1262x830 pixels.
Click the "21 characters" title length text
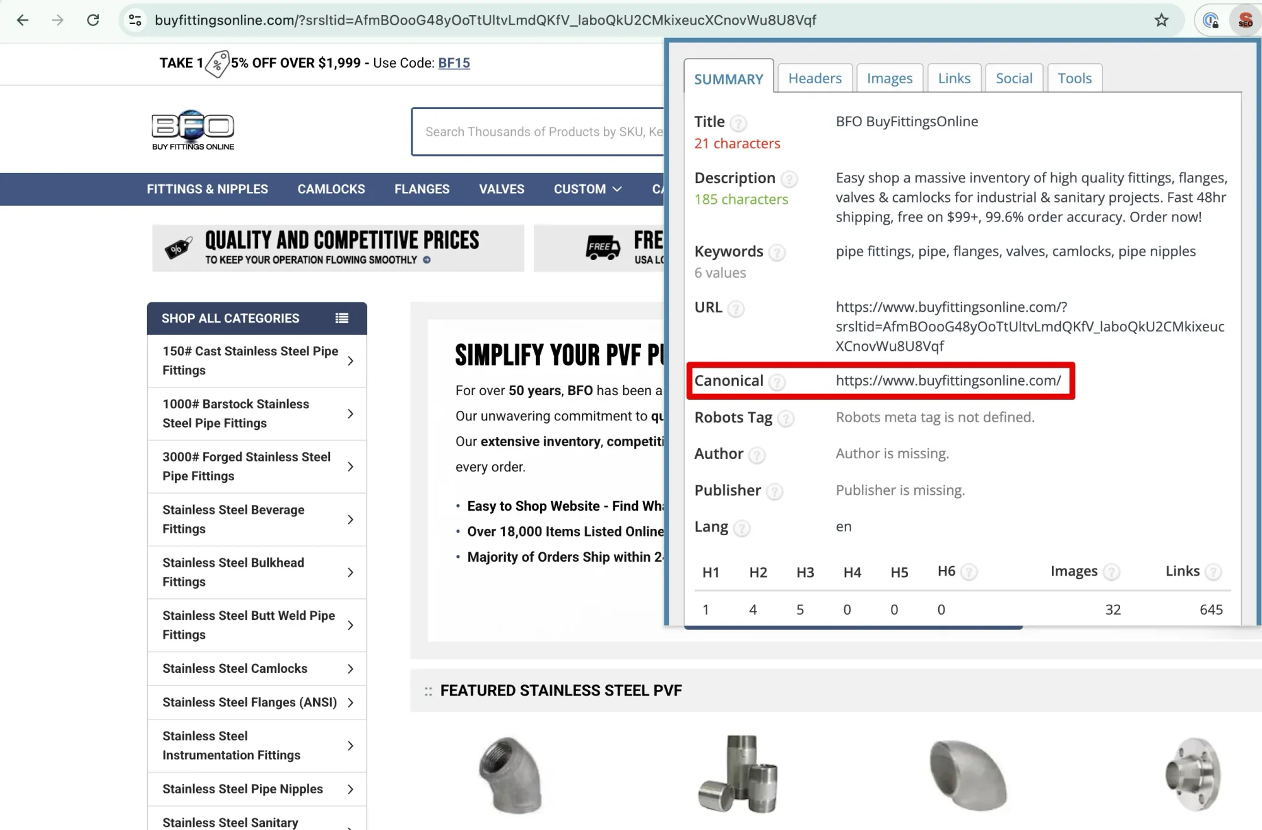pyautogui.click(x=737, y=144)
